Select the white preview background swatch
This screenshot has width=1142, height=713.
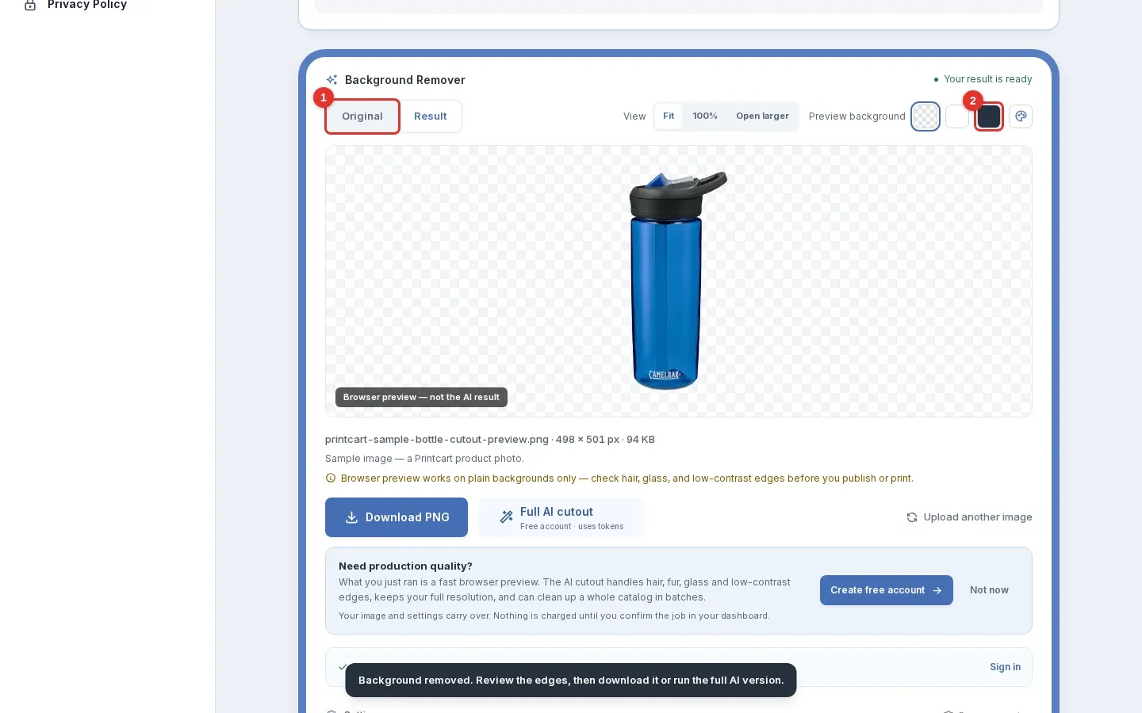click(x=957, y=116)
